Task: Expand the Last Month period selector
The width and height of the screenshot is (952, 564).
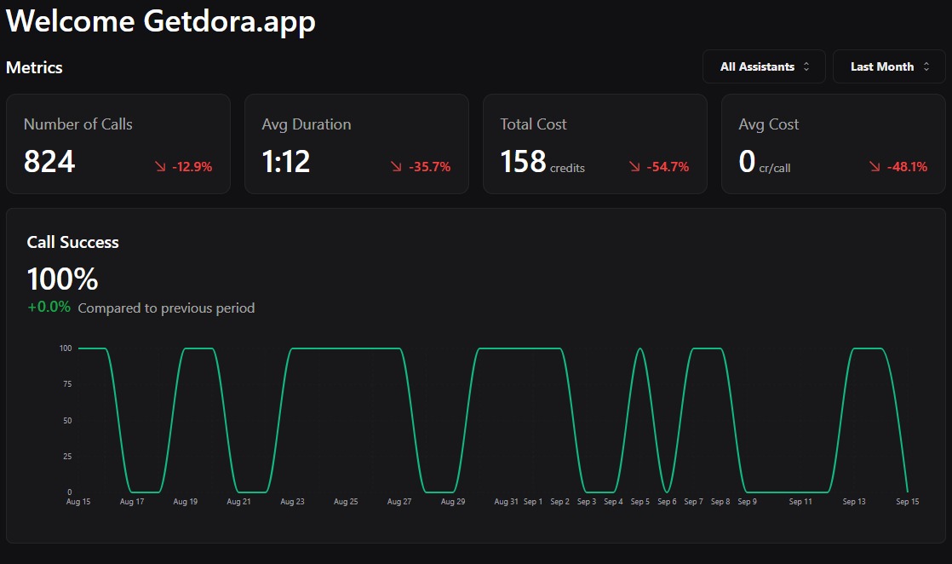Action: coord(890,66)
